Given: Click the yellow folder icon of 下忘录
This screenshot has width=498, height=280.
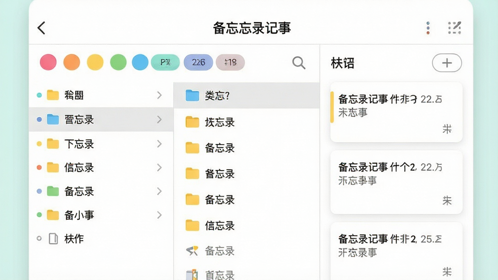Looking at the screenshot, I should coord(53,144).
